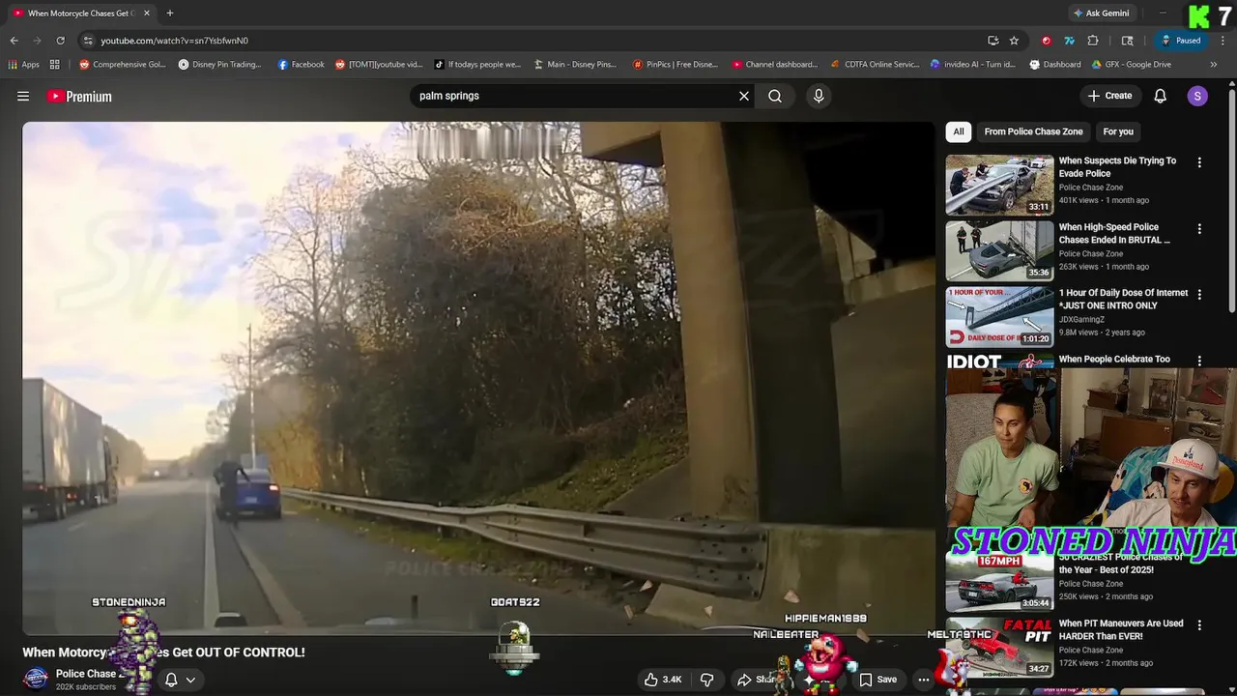
Task: Clear the search text with the X
Action: tap(744, 96)
